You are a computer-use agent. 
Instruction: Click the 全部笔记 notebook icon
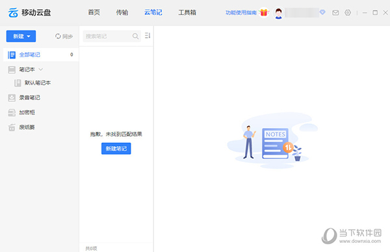coord(12,55)
